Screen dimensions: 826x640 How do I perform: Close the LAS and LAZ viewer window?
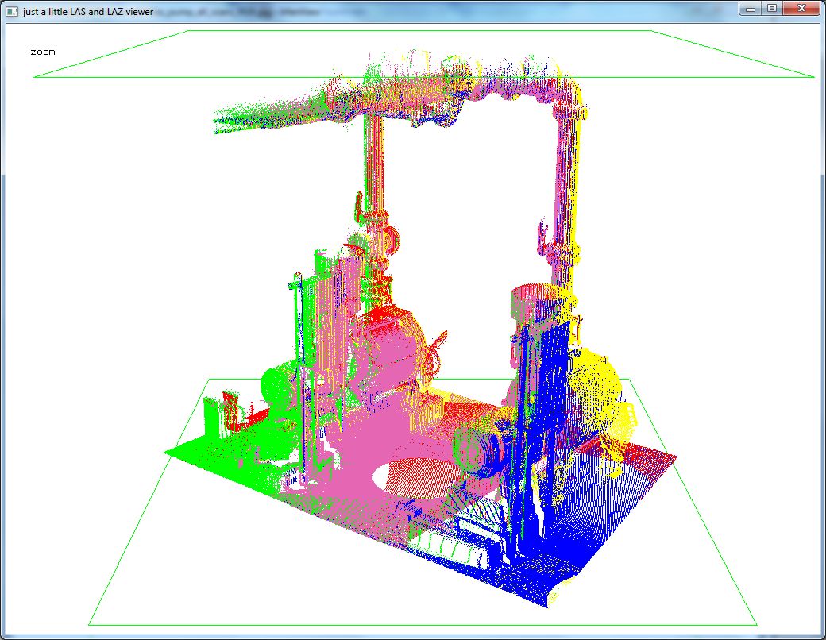801,9
